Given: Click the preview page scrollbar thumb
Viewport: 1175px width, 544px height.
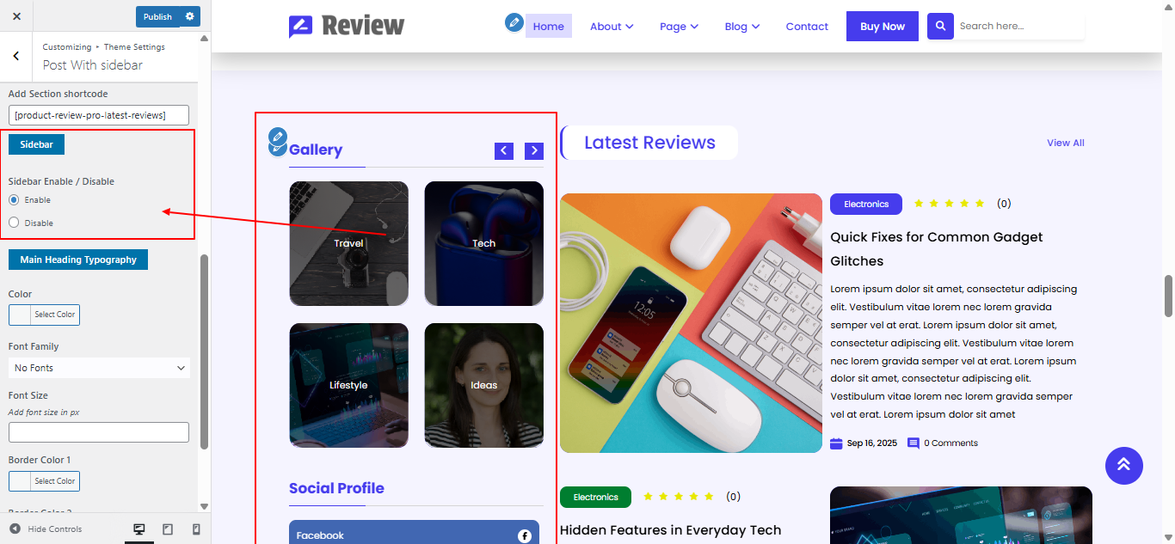Looking at the screenshot, I should [1168, 296].
